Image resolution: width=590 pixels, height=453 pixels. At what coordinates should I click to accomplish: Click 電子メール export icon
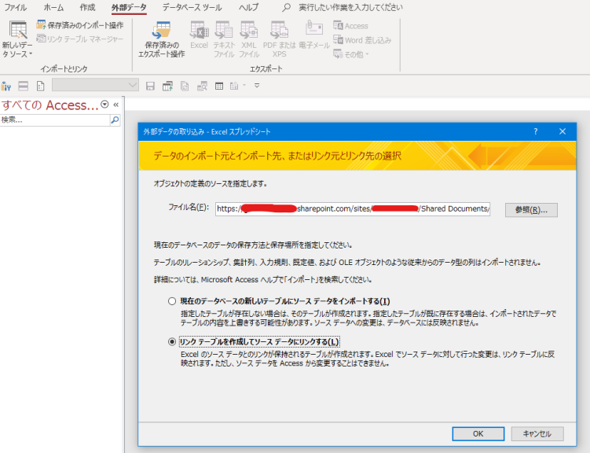(x=314, y=35)
